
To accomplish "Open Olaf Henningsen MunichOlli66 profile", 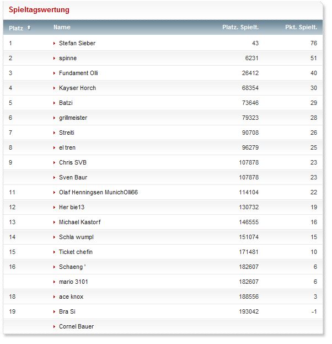I will pyautogui.click(x=98, y=192).
